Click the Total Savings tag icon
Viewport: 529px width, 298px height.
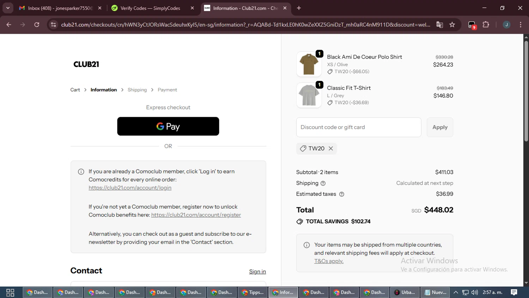(x=300, y=222)
